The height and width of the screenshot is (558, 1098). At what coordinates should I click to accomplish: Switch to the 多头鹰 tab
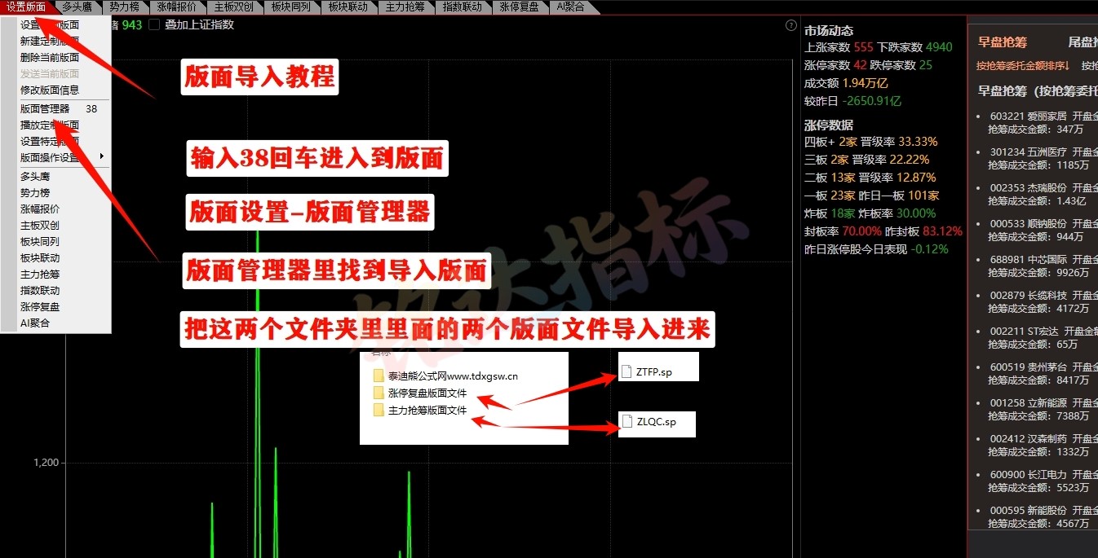(78, 7)
